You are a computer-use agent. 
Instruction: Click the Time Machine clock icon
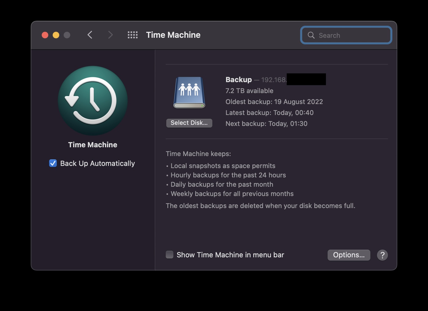[92, 100]
